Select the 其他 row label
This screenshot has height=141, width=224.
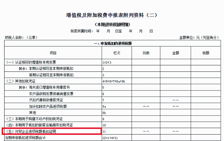(x=33, y=113)
